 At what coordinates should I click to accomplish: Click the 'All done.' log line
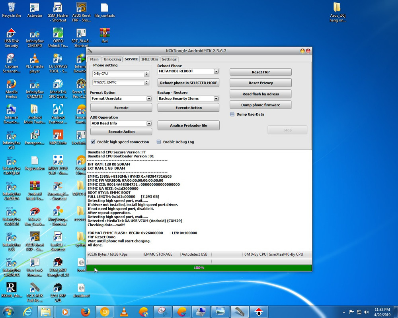coord(95,245)
